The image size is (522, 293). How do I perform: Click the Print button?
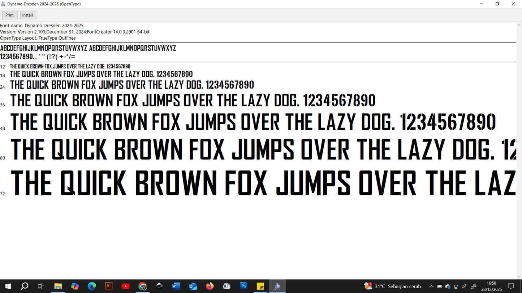(x=10, y=15)
